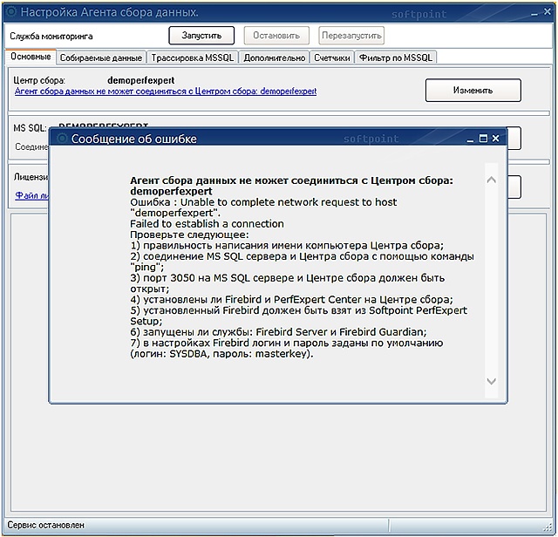Click the error dialog's title bar icon
This screenshot has height=537, width=558.
click(x=62, y=138)
